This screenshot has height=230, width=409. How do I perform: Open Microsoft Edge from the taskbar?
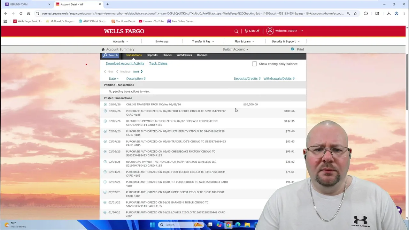238,225
